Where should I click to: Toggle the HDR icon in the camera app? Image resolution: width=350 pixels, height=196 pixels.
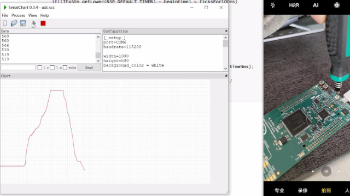click(x=294, y=5)
